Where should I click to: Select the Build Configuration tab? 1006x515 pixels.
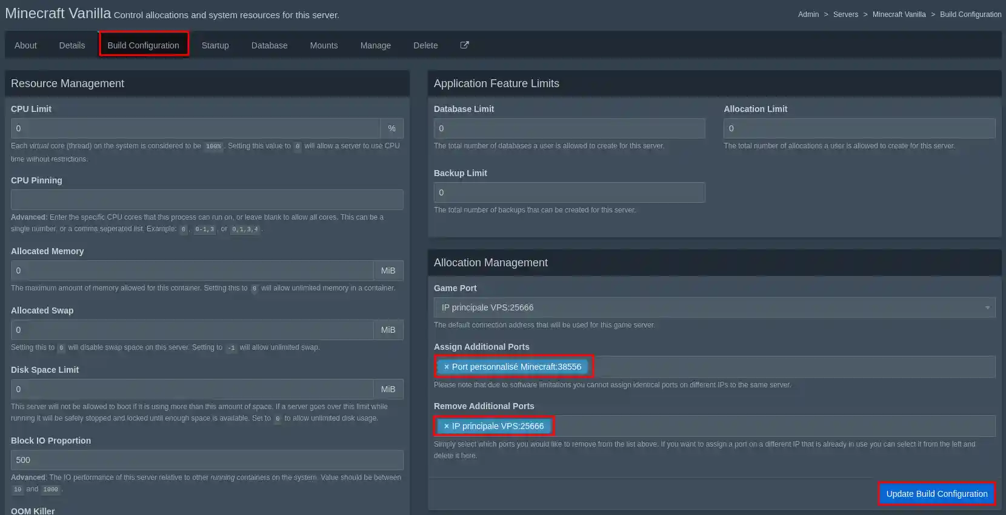click(144, 45)
